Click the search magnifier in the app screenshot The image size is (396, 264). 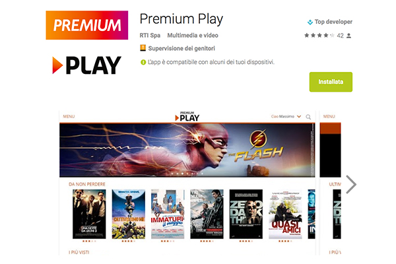(x=308, y=117)
